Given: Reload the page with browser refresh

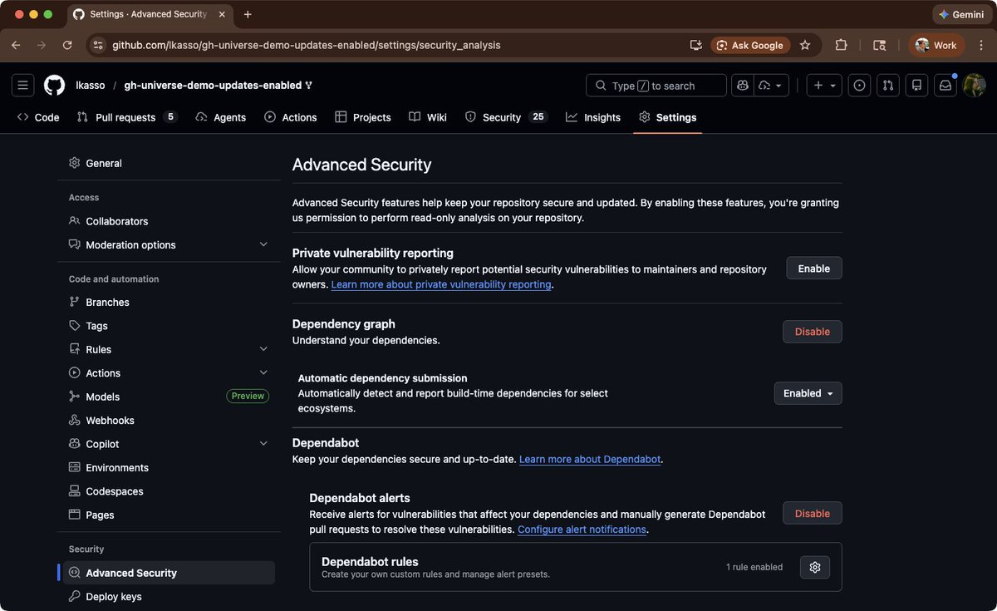Looking at the screenshot, I should 67,45.
